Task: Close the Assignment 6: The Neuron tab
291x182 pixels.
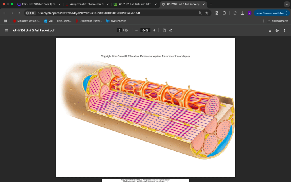Action: click(x=107, y=4)
